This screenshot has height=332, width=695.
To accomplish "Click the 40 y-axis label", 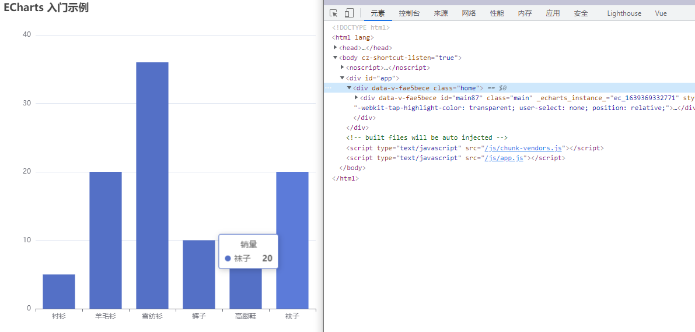I will tap(27, 34).
